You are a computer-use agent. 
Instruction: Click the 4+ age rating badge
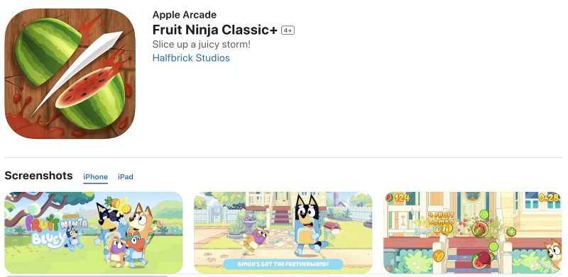(288, 30)
